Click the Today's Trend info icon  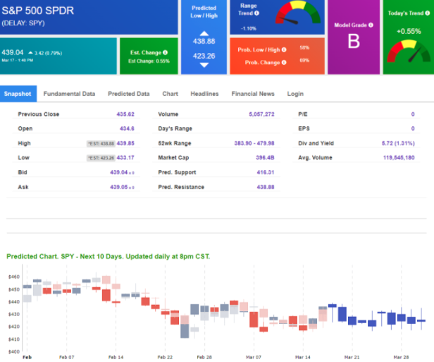[428, 13]
